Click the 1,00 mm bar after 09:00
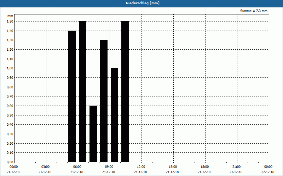Screen dimensions: 283x176 pyautogui.click(x=114, y=115)
